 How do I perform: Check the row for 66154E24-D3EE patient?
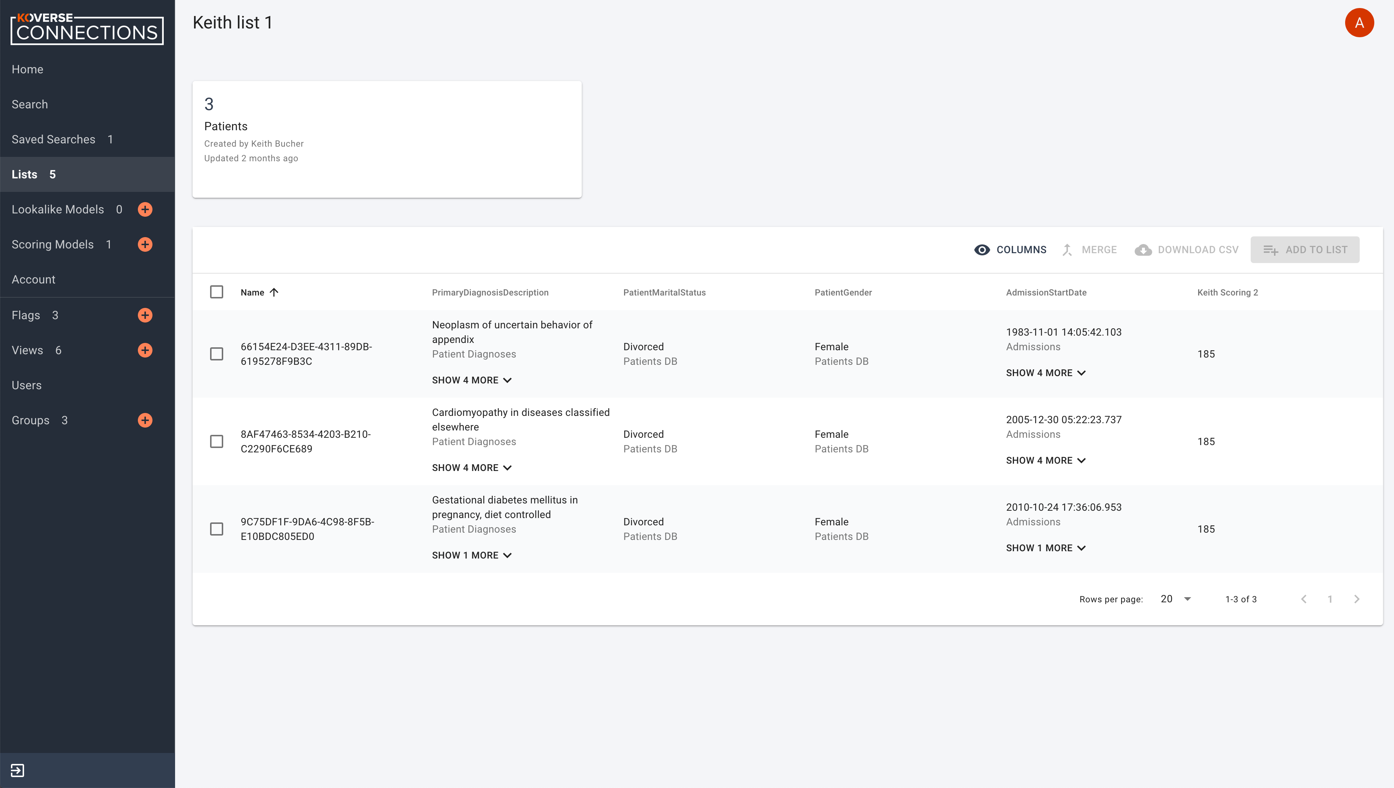click(x=216, y=354)
